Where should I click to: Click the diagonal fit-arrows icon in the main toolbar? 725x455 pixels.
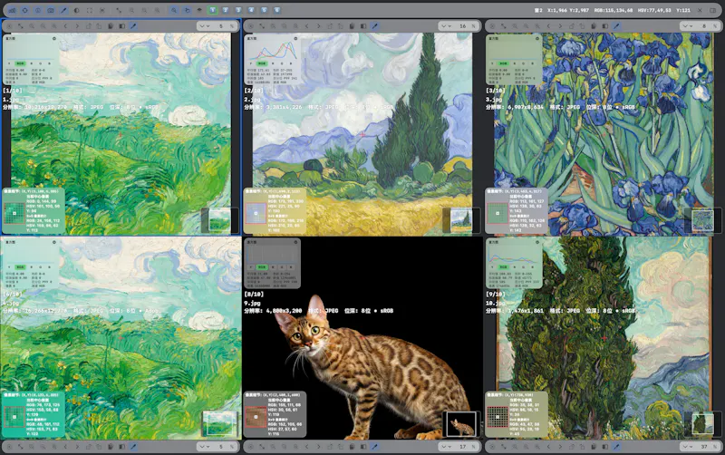pos(119,10)
